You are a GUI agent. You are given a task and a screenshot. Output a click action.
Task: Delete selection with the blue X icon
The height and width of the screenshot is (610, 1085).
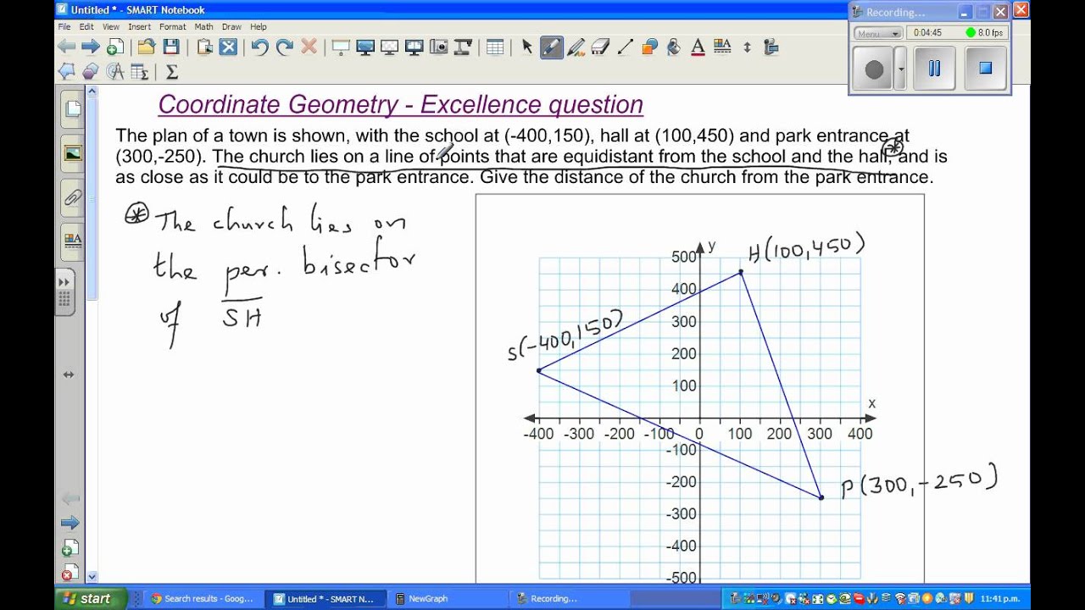click(x=228, y=47)
